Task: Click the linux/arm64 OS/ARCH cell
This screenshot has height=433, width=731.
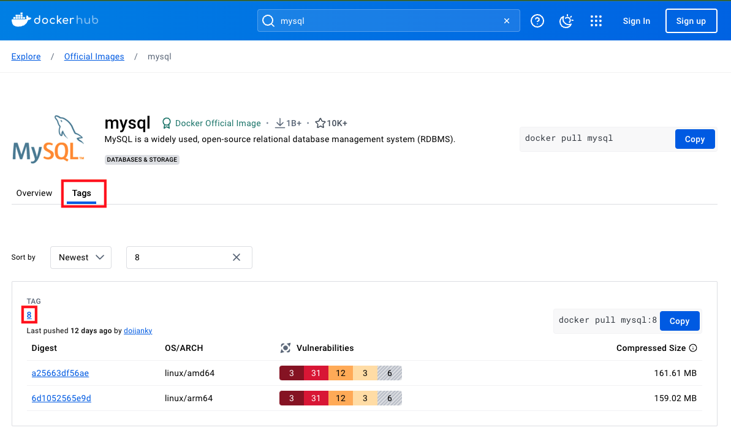Action: tap(188, 398)
